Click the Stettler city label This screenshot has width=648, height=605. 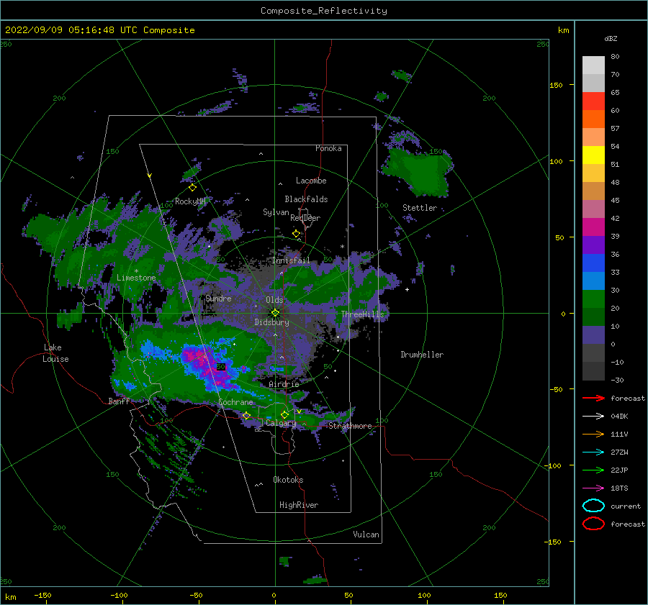(x=420, y=208)
